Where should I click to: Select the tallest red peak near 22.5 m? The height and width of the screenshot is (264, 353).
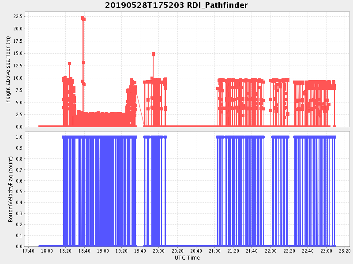(x=83, y=18)
